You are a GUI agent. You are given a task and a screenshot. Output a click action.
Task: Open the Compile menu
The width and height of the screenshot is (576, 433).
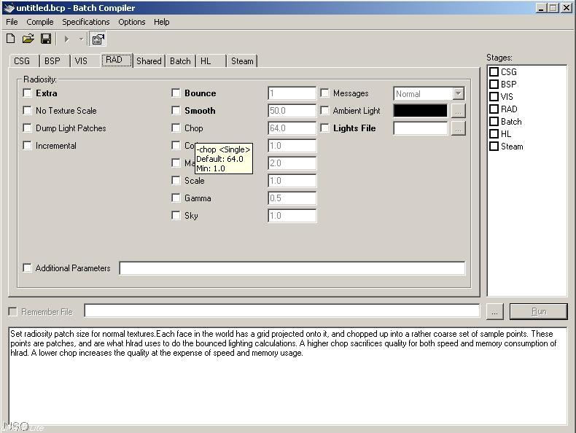[x=40, y=22]
